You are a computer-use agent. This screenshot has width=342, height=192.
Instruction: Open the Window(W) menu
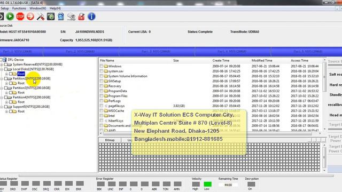click(38, 9)
